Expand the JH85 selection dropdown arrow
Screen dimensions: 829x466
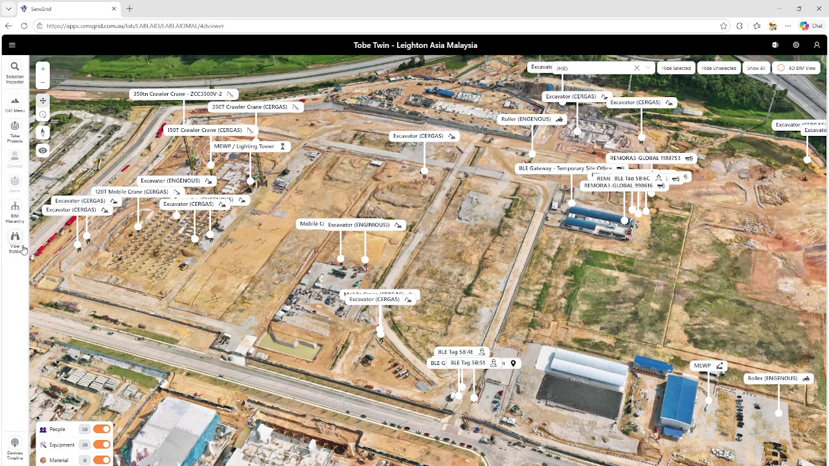coord(648,68)
